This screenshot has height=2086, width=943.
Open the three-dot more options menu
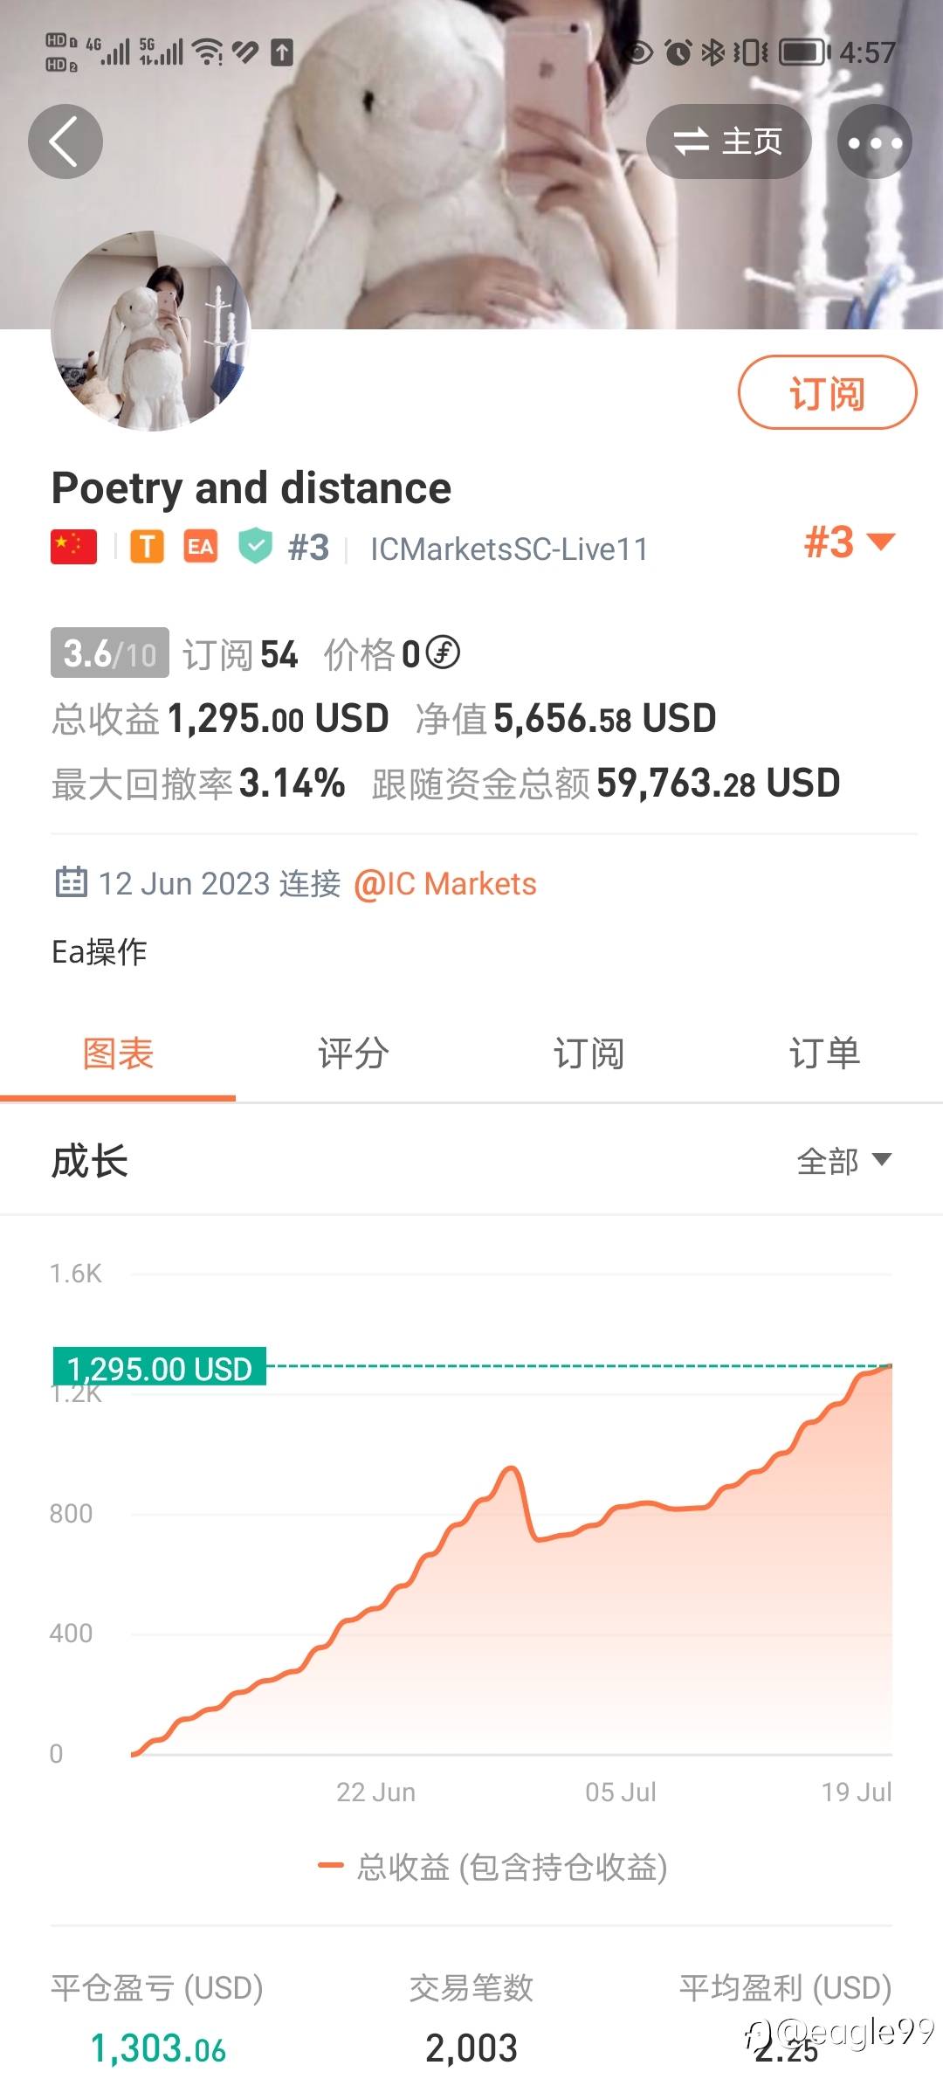(x=874, y=142)
